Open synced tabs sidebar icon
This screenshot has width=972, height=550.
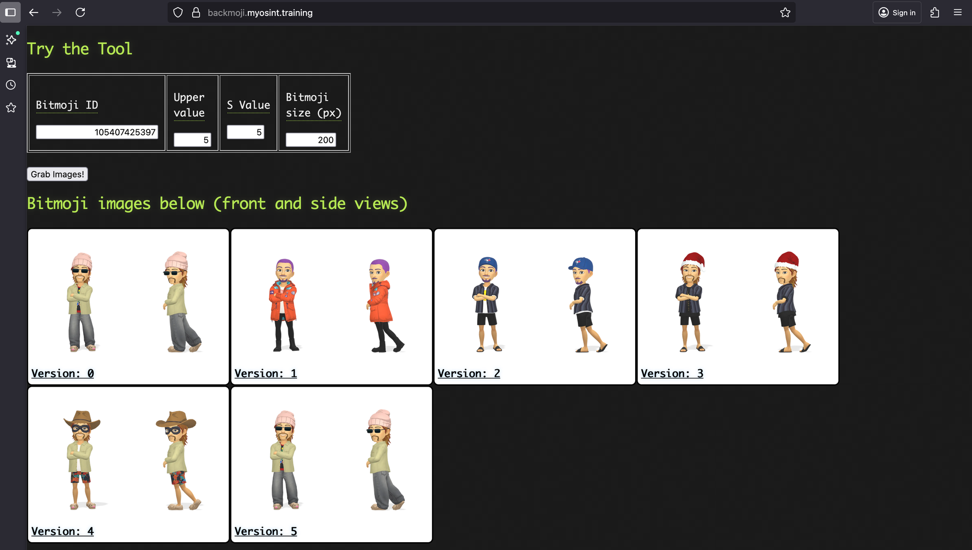(11, 62)
